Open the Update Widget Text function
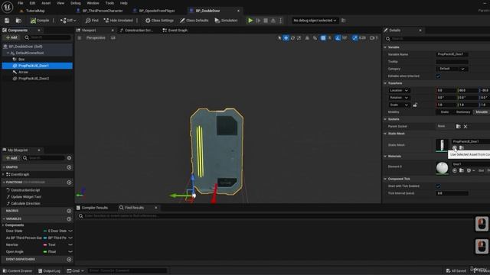 coord(26,197)
